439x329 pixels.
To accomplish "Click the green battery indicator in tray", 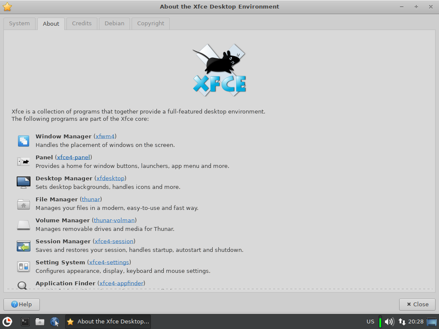I will tap(380, 322).
